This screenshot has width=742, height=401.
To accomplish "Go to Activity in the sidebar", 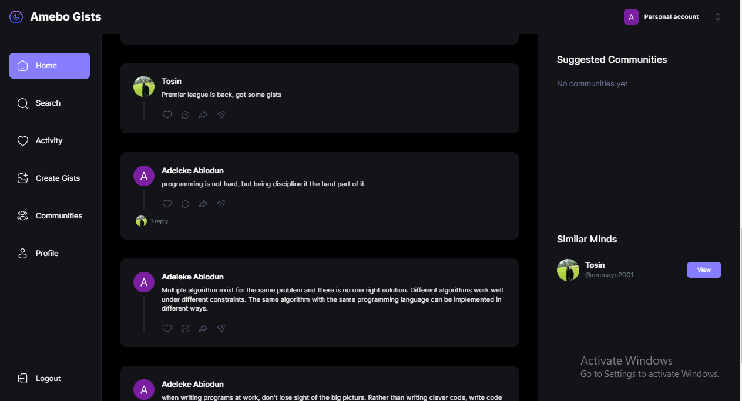I will pos(49,141).
